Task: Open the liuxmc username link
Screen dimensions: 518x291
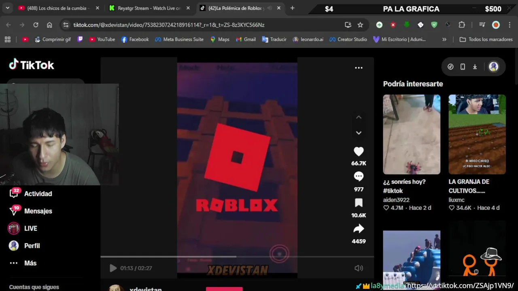Action: coord(456,200)
